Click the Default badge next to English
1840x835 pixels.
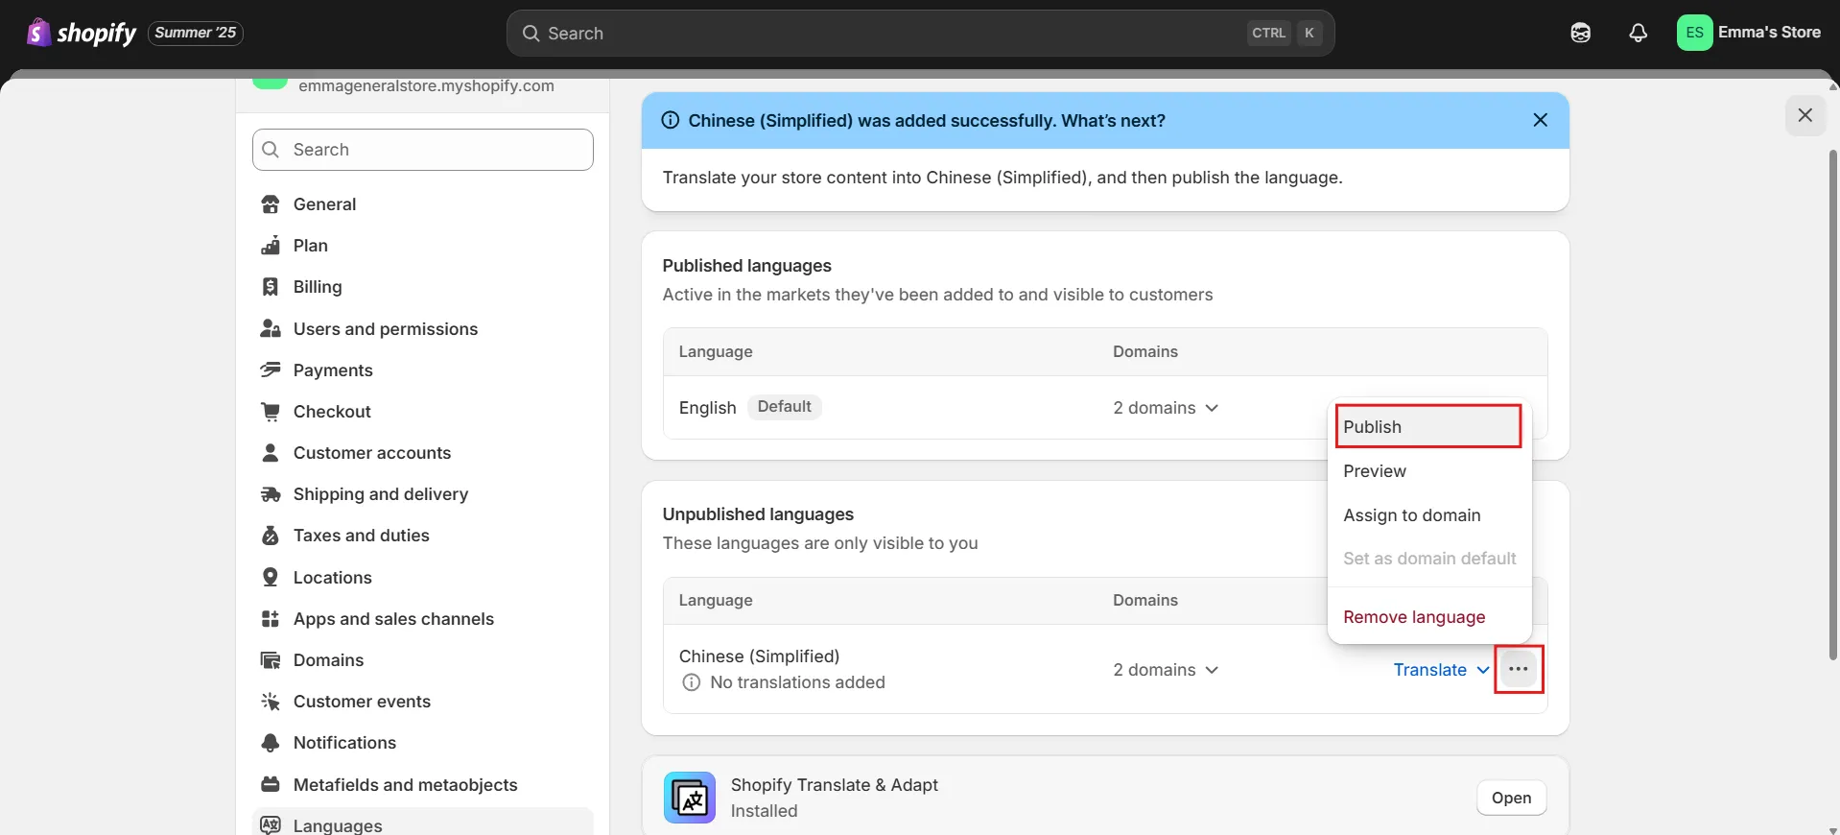tap(784, 407)
